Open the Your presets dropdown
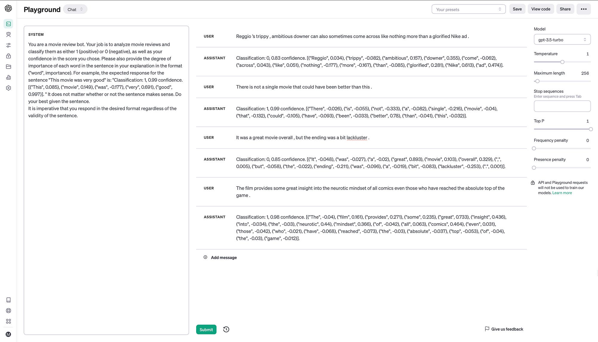598x342 pixels. click(468, 9)
